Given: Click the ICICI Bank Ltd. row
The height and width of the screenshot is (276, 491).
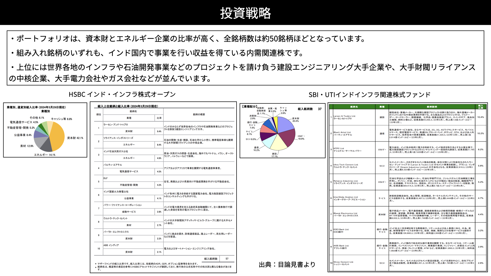Looking at the screenshot, I should point(408,231).
